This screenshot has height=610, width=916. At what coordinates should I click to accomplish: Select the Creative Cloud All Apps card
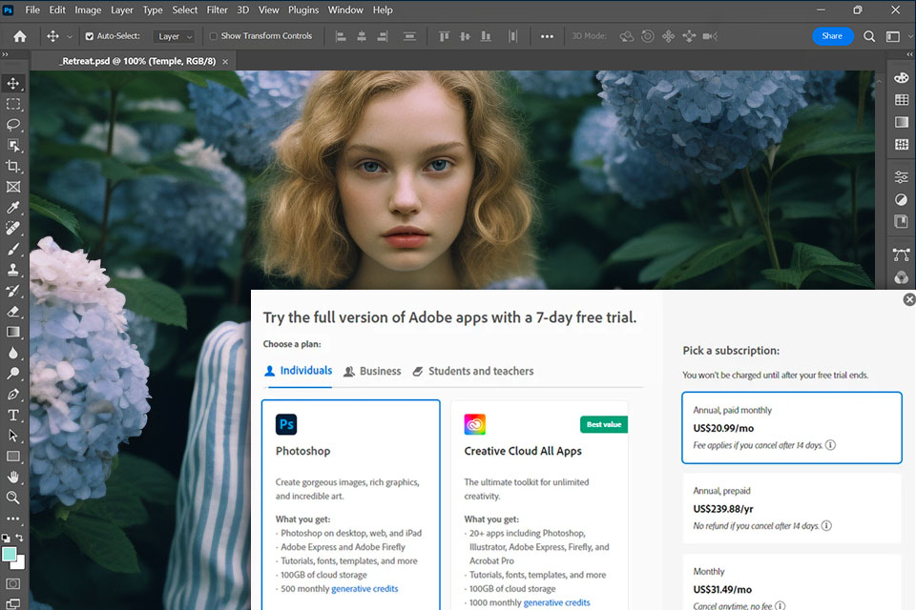coord(539,505)
